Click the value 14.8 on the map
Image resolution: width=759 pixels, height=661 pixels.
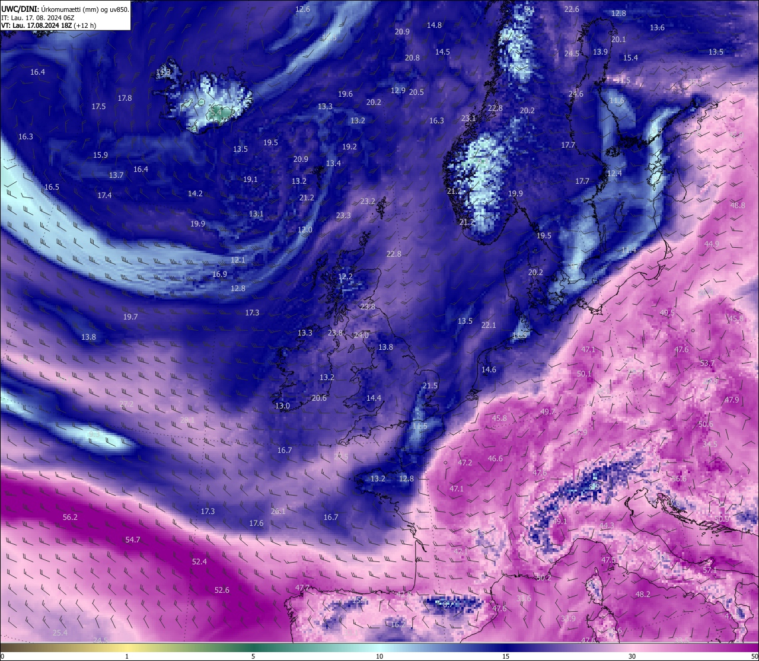click(434, 25)
